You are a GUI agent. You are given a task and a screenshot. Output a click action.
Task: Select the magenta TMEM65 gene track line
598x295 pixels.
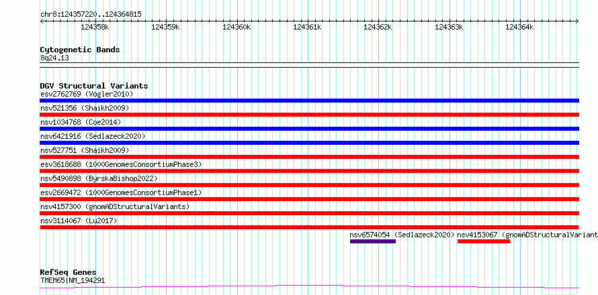(x=309, y=286)
